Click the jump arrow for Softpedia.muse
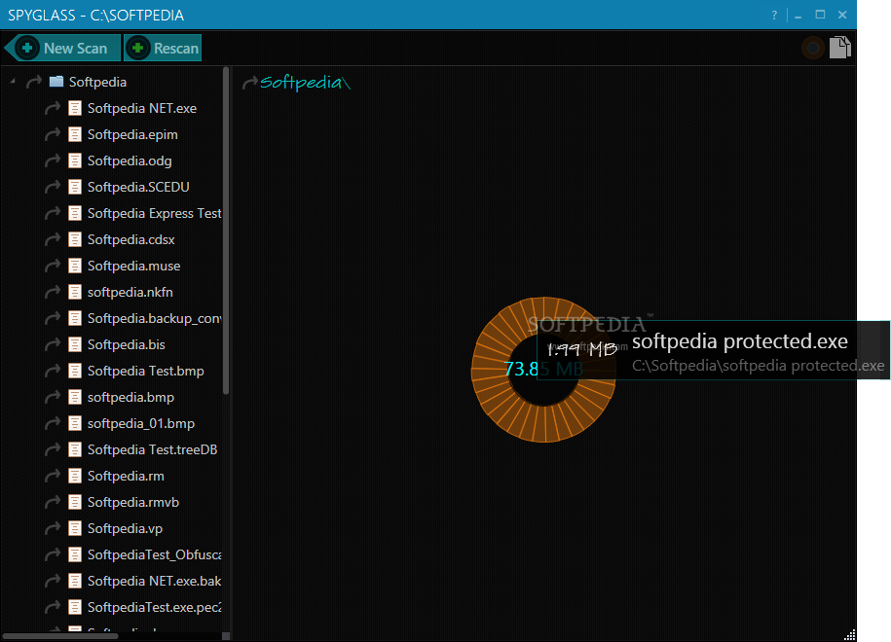The height and width of the screenshot is (642, 891). (x=53, y=266)
